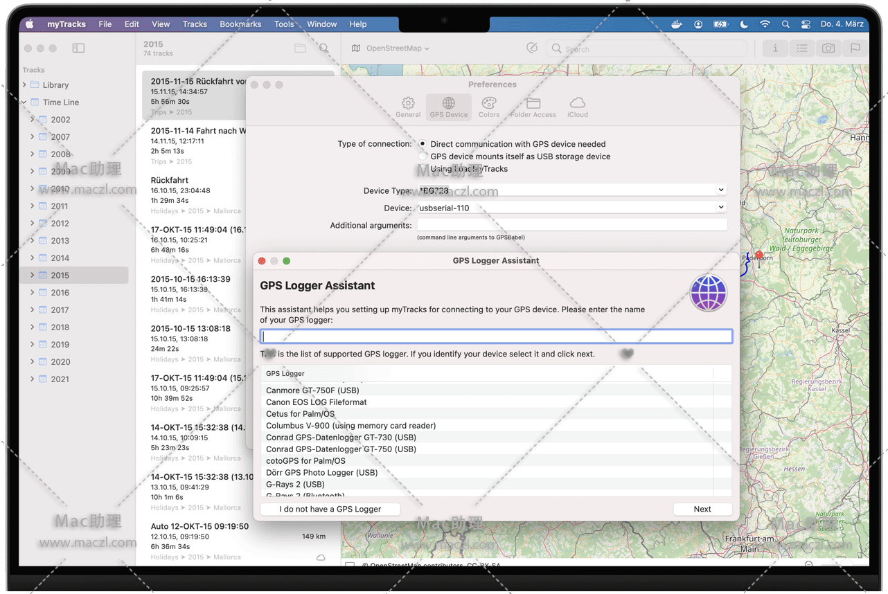Open the Tracks menu
This screenshot has height=594, width=888.
tap(195, 24)
